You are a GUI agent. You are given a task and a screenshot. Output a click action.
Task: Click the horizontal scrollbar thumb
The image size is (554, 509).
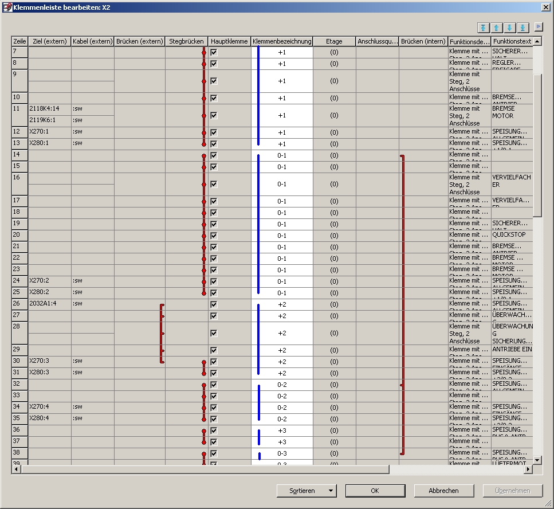[x=205, y=469]
